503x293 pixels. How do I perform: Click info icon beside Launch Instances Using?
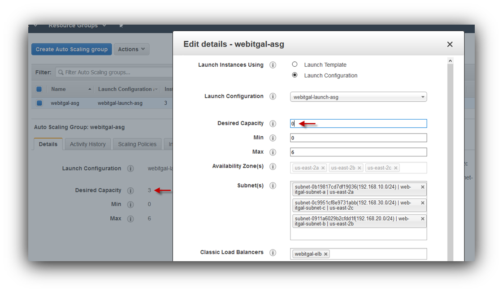click(273, 65)
